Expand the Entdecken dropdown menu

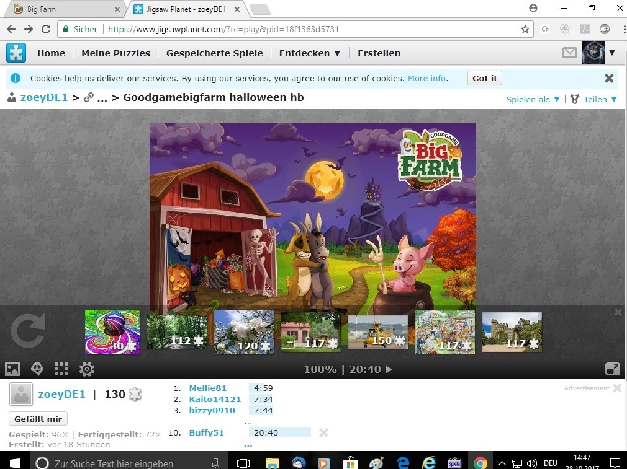pyautogui.click(x=310, y=53)
